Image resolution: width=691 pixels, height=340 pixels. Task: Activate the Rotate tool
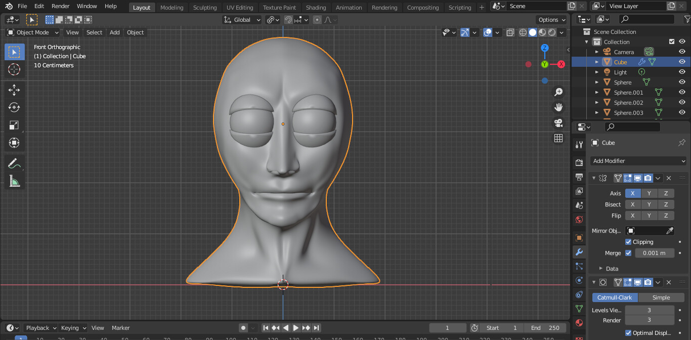click(x=14, y=107)
